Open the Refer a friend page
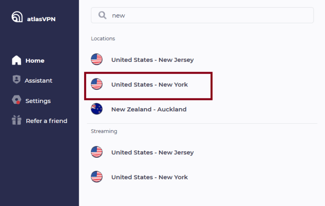Viewport: 325px width, 206px height. [x=47, y=121]
